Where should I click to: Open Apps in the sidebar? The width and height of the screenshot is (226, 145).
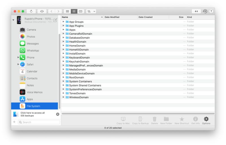pos(34,99)
